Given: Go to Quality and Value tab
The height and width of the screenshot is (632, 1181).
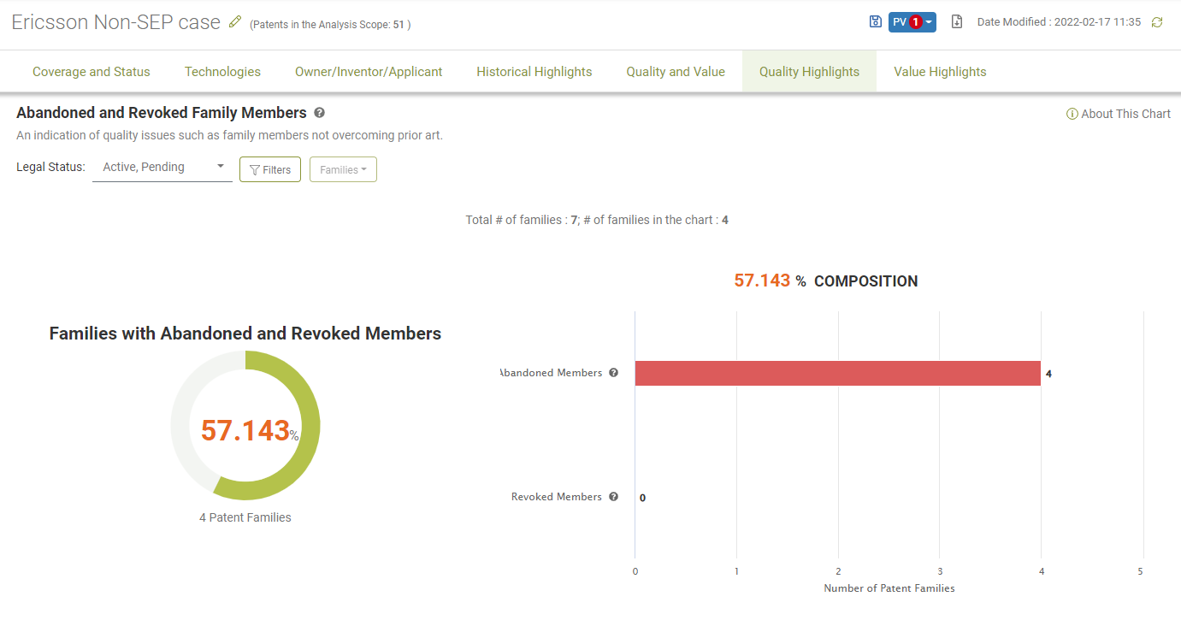Looking at the screenshot, I should (676, 72).
